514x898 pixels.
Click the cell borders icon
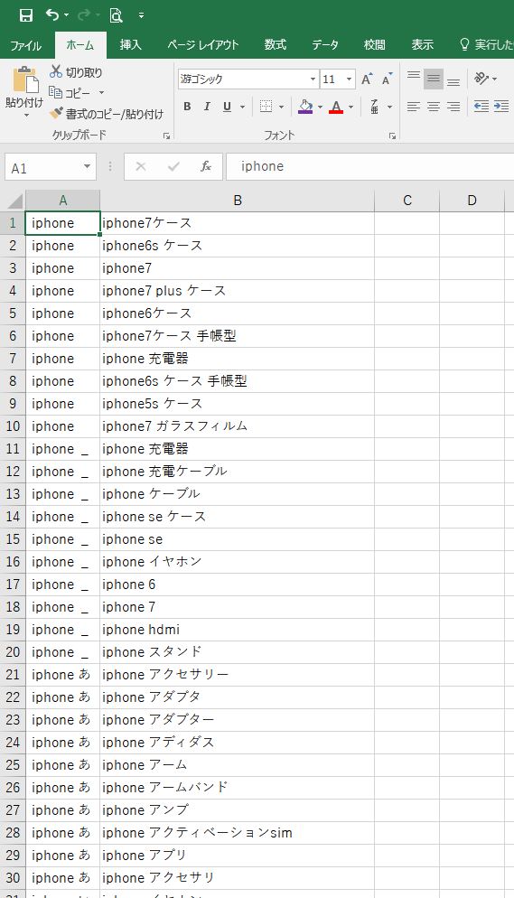pyautogui.click(x=266, y=107)
